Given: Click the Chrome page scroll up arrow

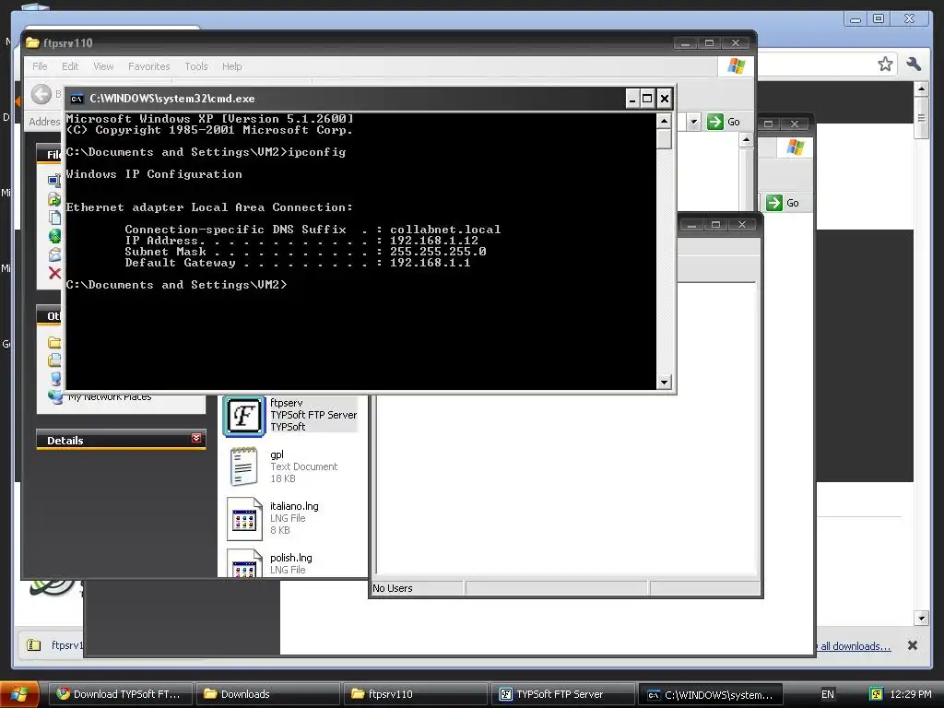Looking at the screenshot, I should pyautogui.click(x=921, y=89).
